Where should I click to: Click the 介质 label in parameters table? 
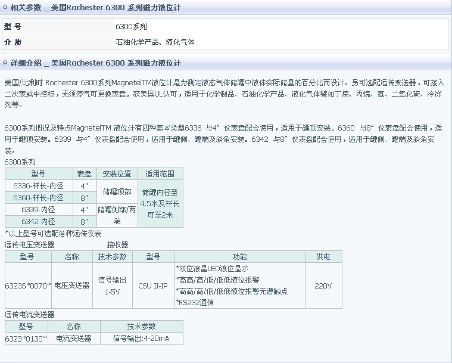pyautogui.click(x=13, y=42)
